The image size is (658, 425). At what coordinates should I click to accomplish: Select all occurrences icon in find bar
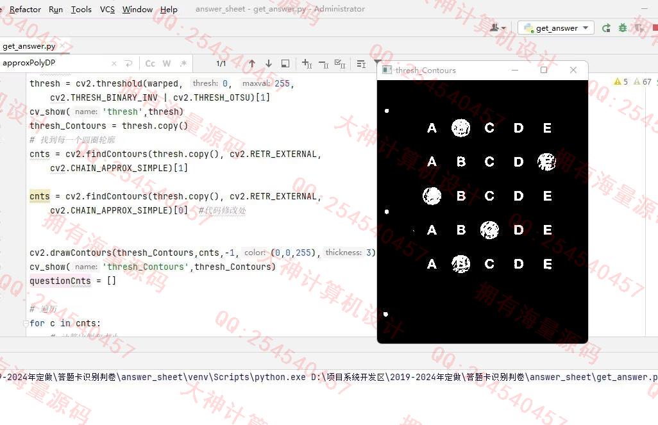click(x=340, y=63)
